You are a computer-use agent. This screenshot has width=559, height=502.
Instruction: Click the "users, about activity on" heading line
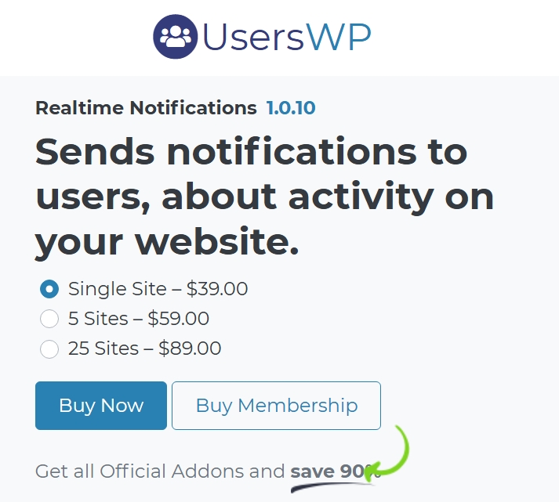(x=264, y=197)
